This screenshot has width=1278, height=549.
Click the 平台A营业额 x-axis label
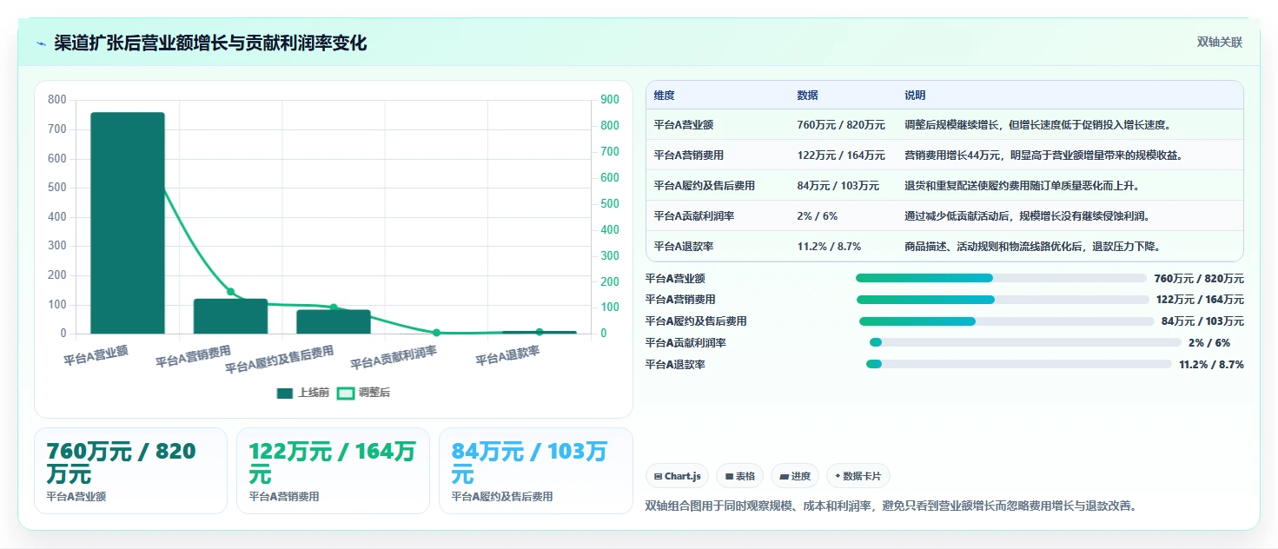[96, 354]
